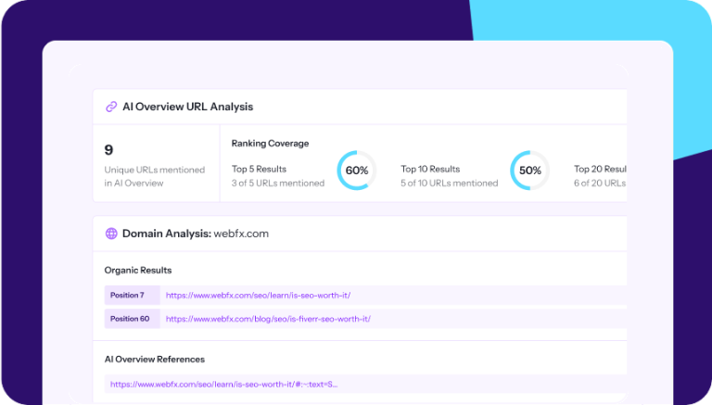Click the Position 7 badge
Image resolution: width=712 pixels, height=405 pixels.
pos(127,296)
